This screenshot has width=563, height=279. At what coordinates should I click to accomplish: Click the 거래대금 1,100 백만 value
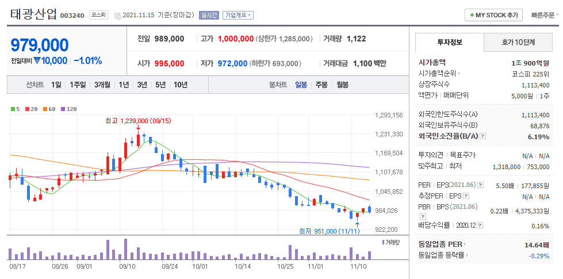369,63
